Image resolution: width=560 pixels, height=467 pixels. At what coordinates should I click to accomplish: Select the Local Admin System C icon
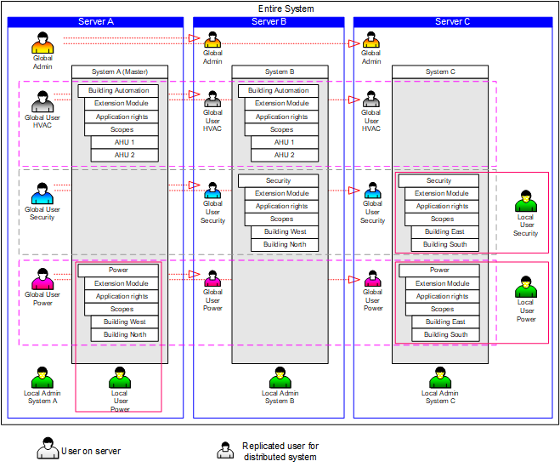439,378
